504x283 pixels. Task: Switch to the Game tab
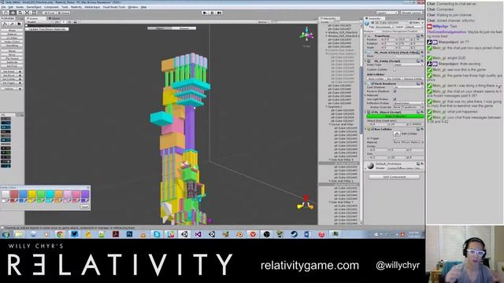[54, 18]
